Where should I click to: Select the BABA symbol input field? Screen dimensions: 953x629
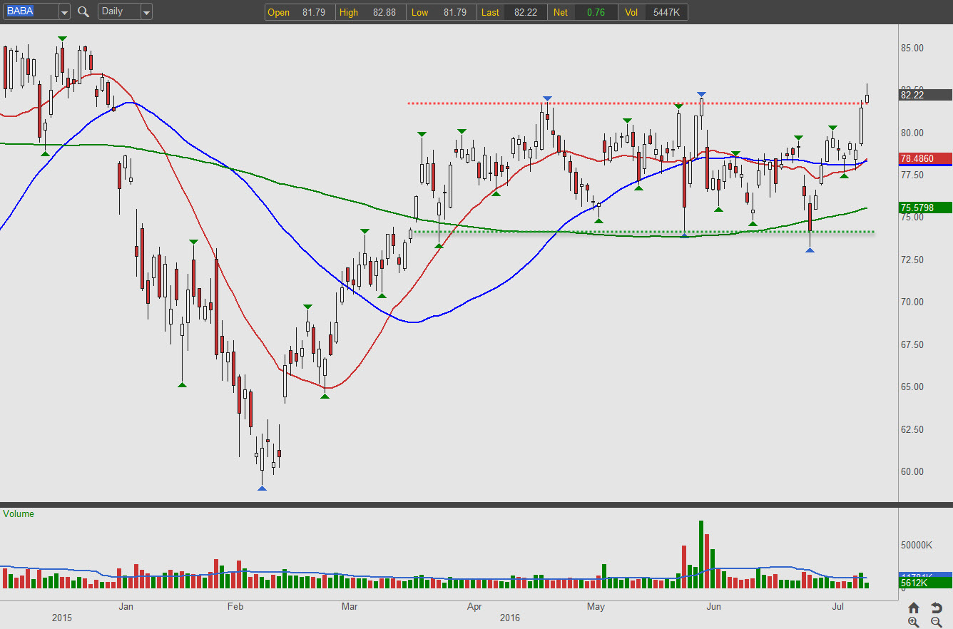[31, 12]
